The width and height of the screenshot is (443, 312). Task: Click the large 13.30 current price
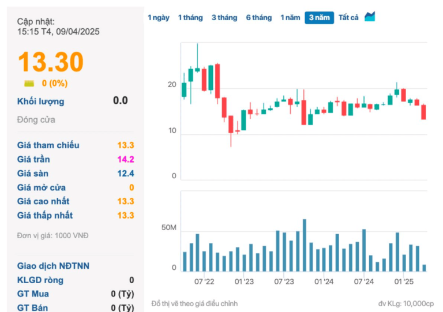51,62
